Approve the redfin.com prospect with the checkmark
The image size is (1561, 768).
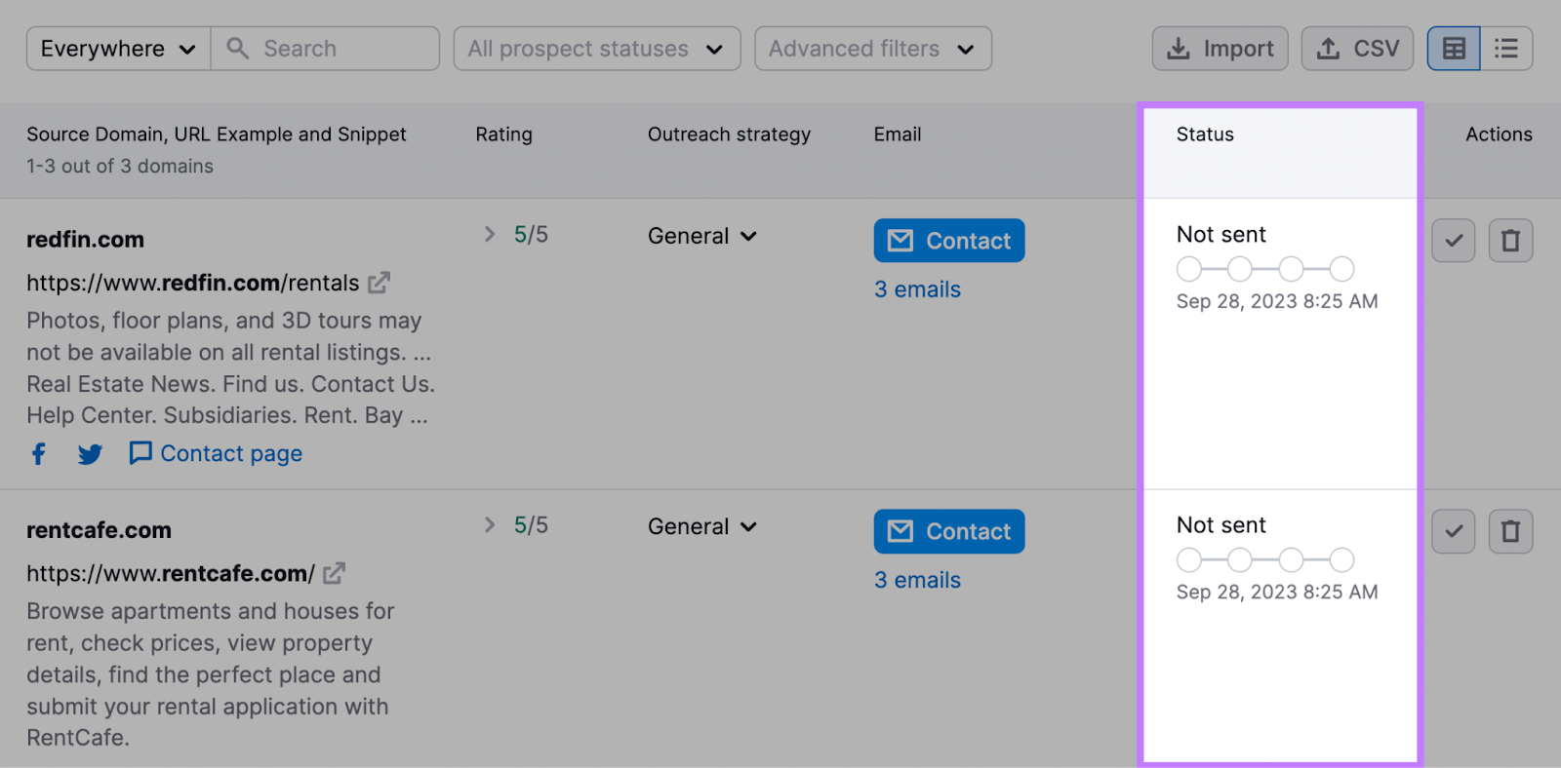[x=1453, y=240]
